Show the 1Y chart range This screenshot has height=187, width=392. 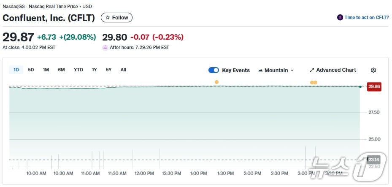[x=94, y=70]
